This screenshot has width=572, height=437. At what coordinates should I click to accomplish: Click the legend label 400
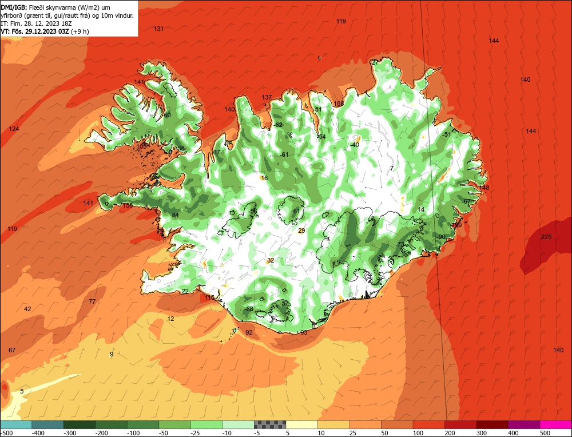pyautogui.click(x=514, y=433)
